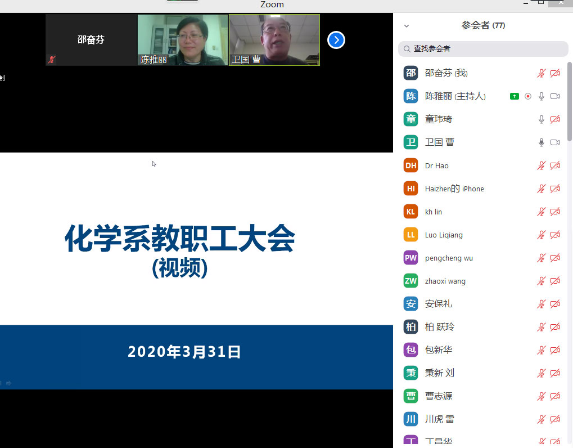The image size is (573, 448).
Task: Toggle my camera in the 邵奋芬 (我) row
Action: coord(555,73)
